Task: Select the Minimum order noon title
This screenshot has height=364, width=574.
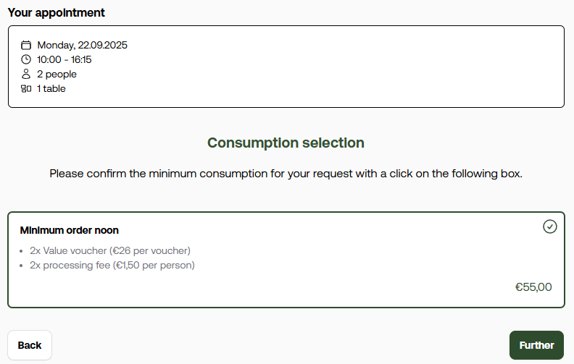Action: (x=69, y=230)
